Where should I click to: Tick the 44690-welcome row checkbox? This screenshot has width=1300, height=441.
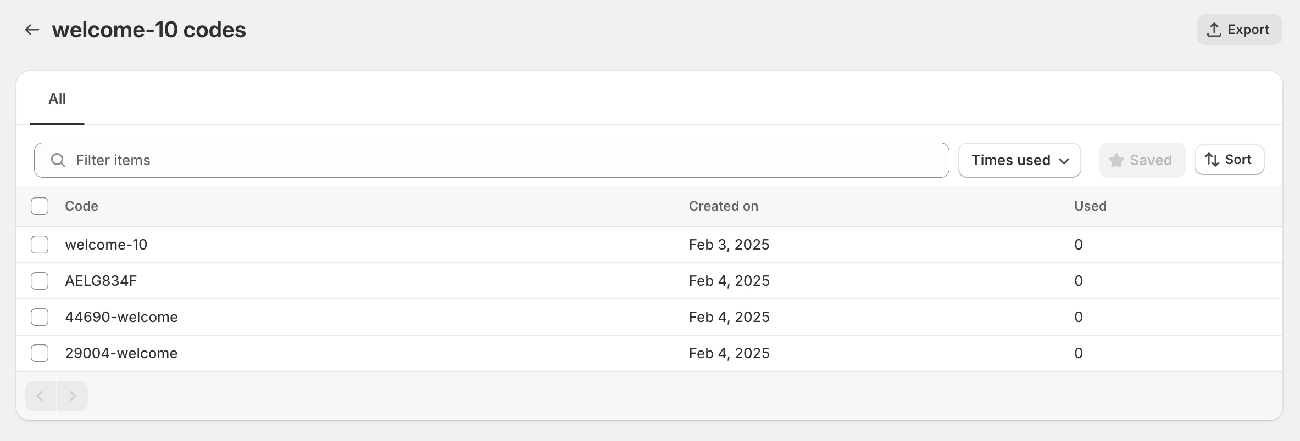point(40,317)
